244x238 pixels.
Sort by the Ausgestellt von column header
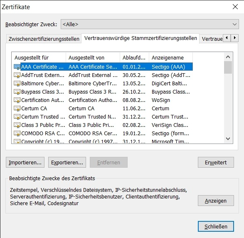point(93,58)
